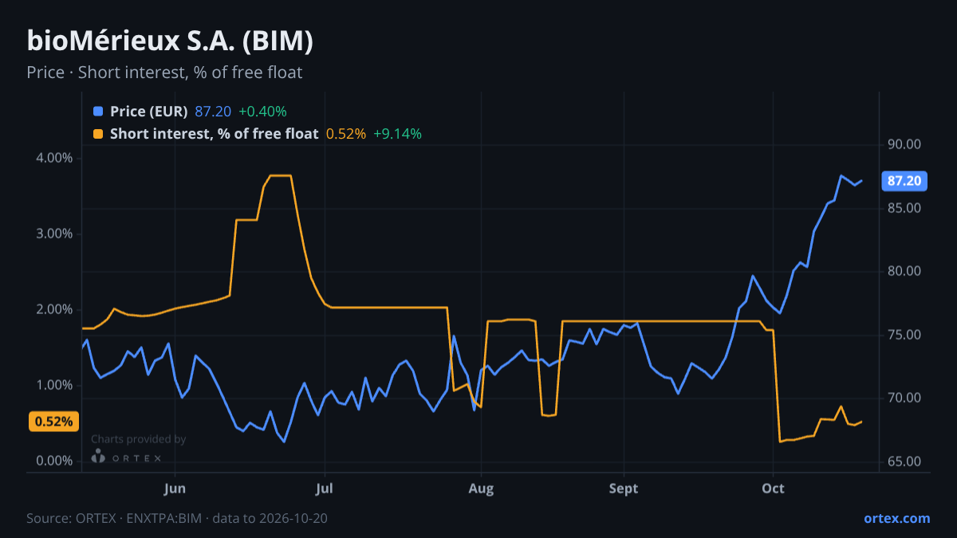Click the orange 0.52% axis tag
This screenshot has height=538, width=957.
click(x=54, y=422)
